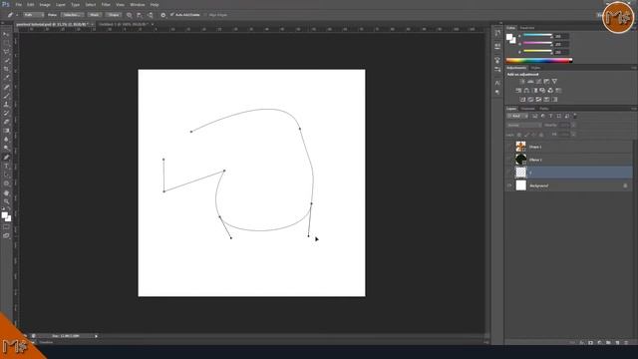The width and height of the screenshot is (638, 359).
Task: Click the Levels adjustment icon
Action: click(530, 82)
